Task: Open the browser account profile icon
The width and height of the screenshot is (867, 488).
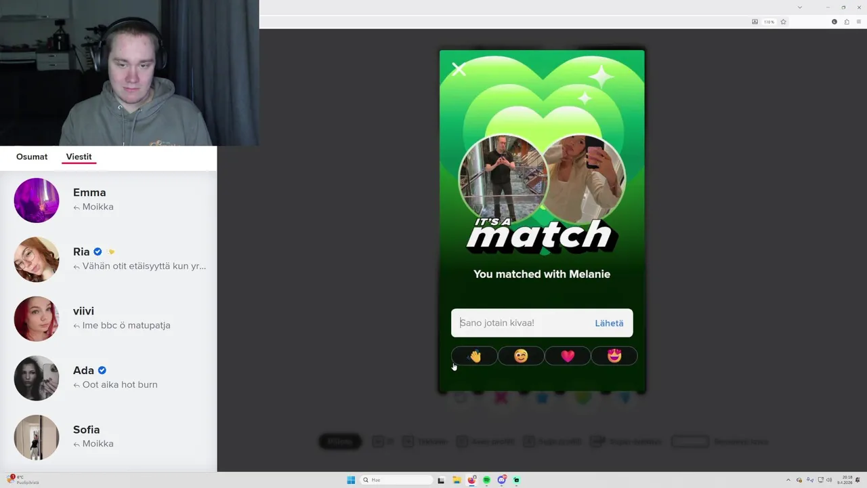Action: (x=834, y=22)
